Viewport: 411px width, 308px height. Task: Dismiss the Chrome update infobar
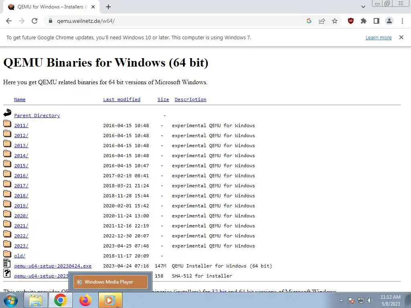tap(401, 37)
